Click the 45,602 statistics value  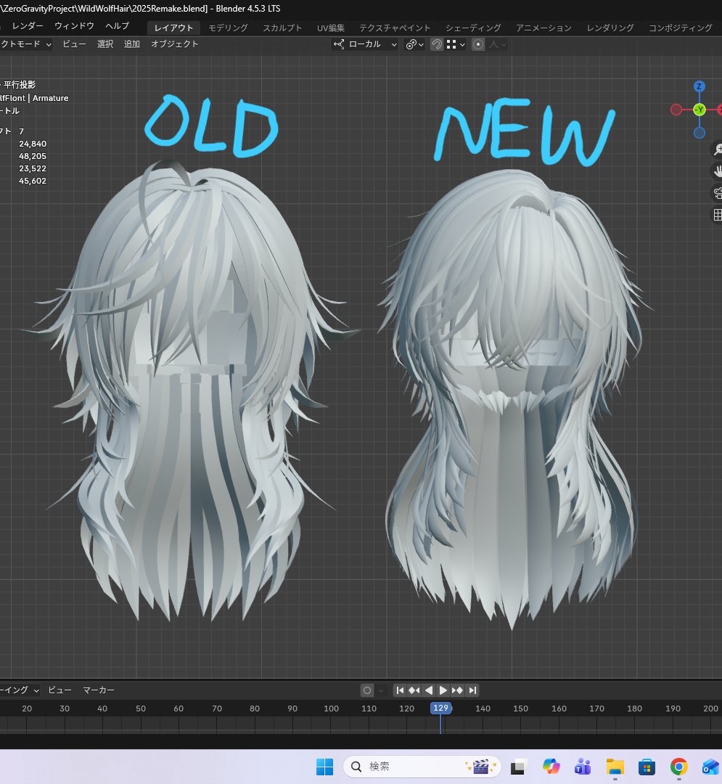pos(33,181)
